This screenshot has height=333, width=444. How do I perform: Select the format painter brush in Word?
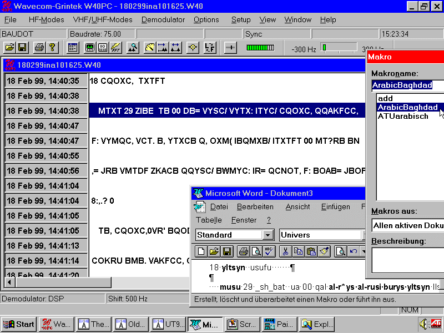coord(325,251)
